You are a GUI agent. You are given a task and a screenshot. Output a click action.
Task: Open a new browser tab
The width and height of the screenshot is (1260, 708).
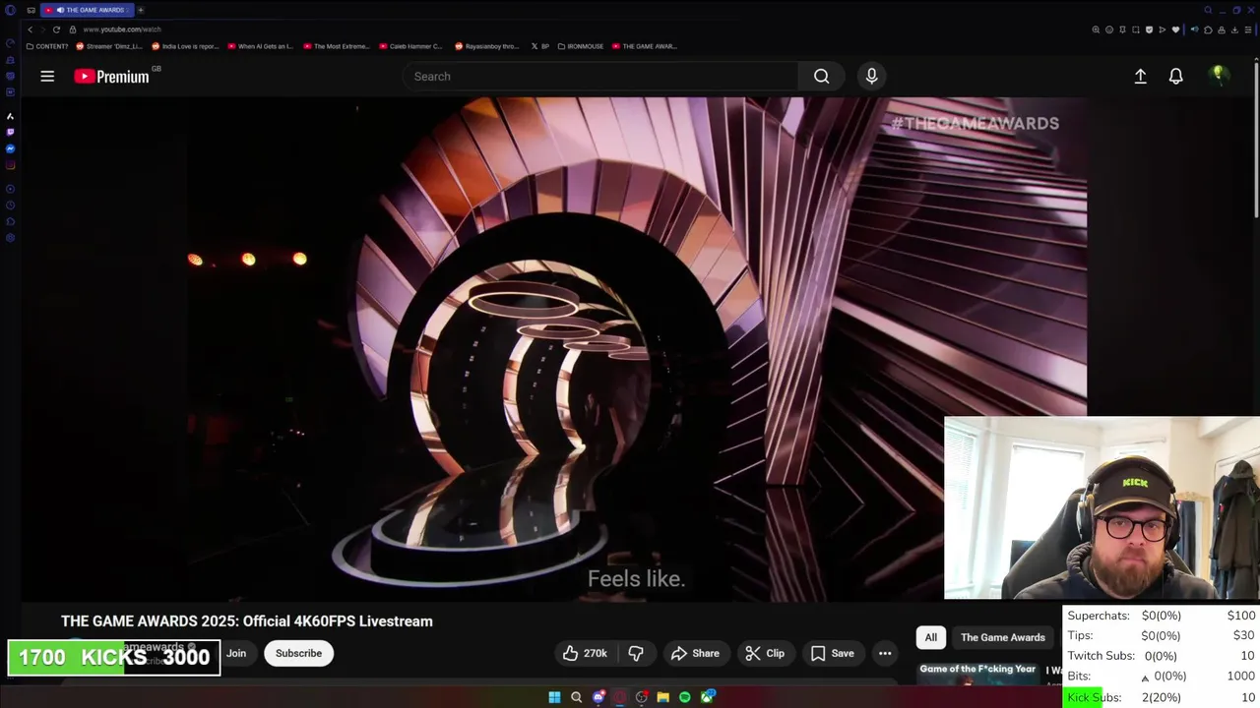[x=141, y=10]
